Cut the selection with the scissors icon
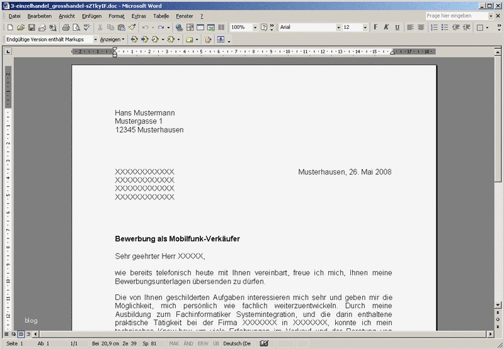The image size is (504, 349). pyautogui.click(x=100, y=28)
